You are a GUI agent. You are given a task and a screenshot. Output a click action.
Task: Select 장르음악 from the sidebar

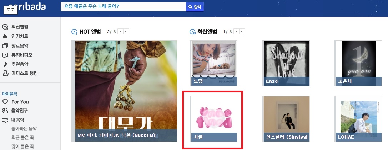15,45
